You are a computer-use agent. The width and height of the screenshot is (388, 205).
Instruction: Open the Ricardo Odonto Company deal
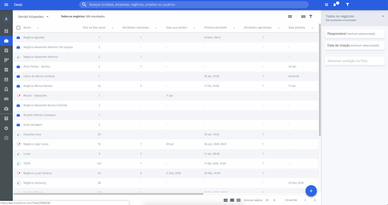pos(39,115)
